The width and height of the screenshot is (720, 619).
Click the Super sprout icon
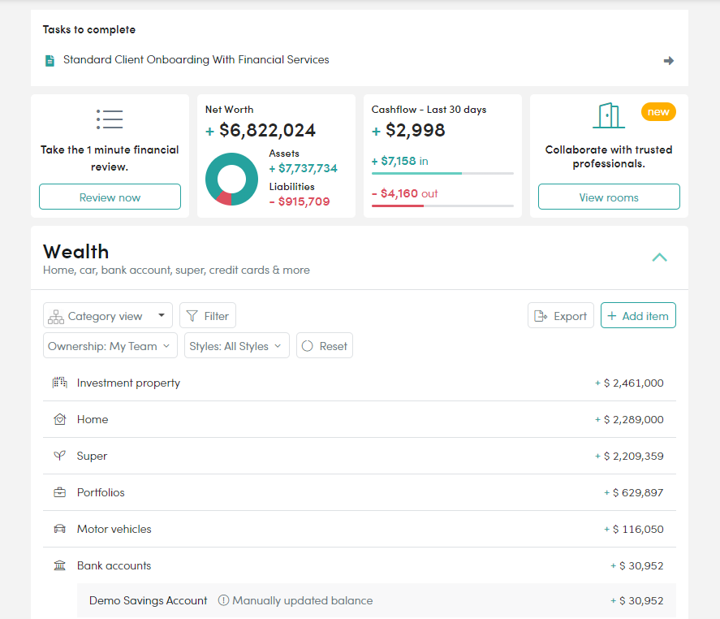pyautogui.click(x=60, y=456)
